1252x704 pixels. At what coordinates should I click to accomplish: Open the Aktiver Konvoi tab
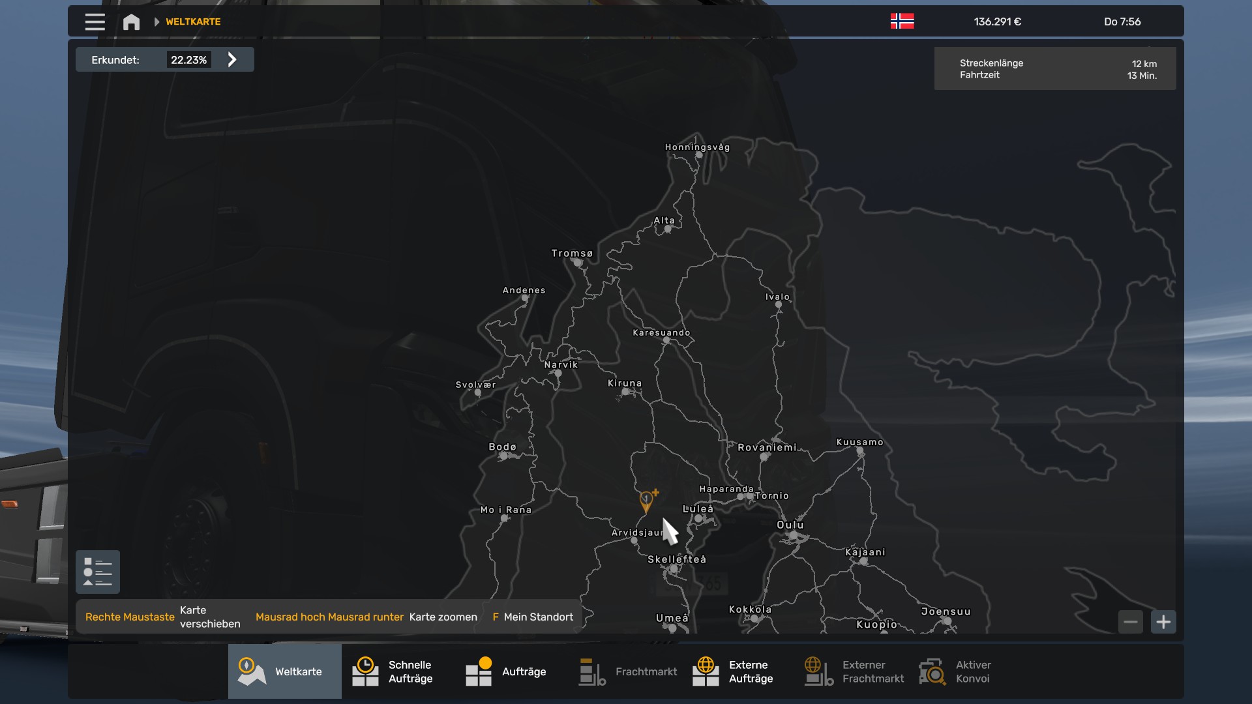point(965,671)
